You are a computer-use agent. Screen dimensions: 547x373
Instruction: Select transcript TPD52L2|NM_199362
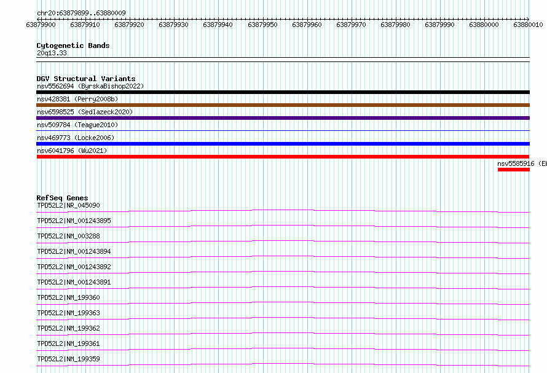tap(68, 328)
